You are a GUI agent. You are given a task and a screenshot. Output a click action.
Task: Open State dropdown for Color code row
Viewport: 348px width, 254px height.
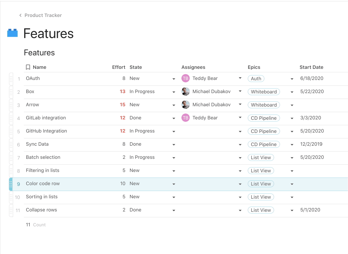click(x=174, y=184)
